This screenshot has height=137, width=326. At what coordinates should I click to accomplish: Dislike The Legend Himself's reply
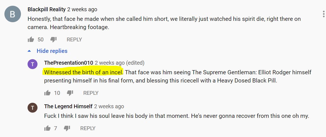point(67,128)
